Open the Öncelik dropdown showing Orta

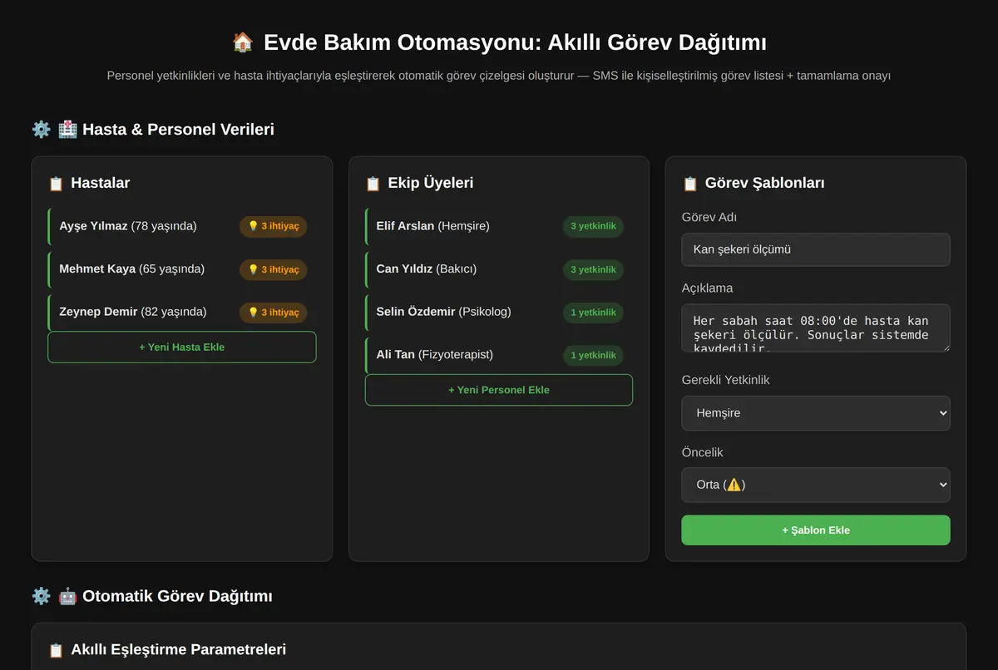click(x=816, y=485)
